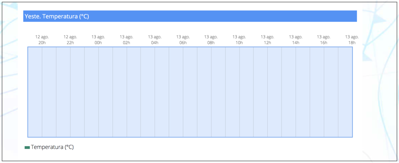Click the 13 ago. 08h time label
This screenshot has height=163, width=399.
(211, 40)
